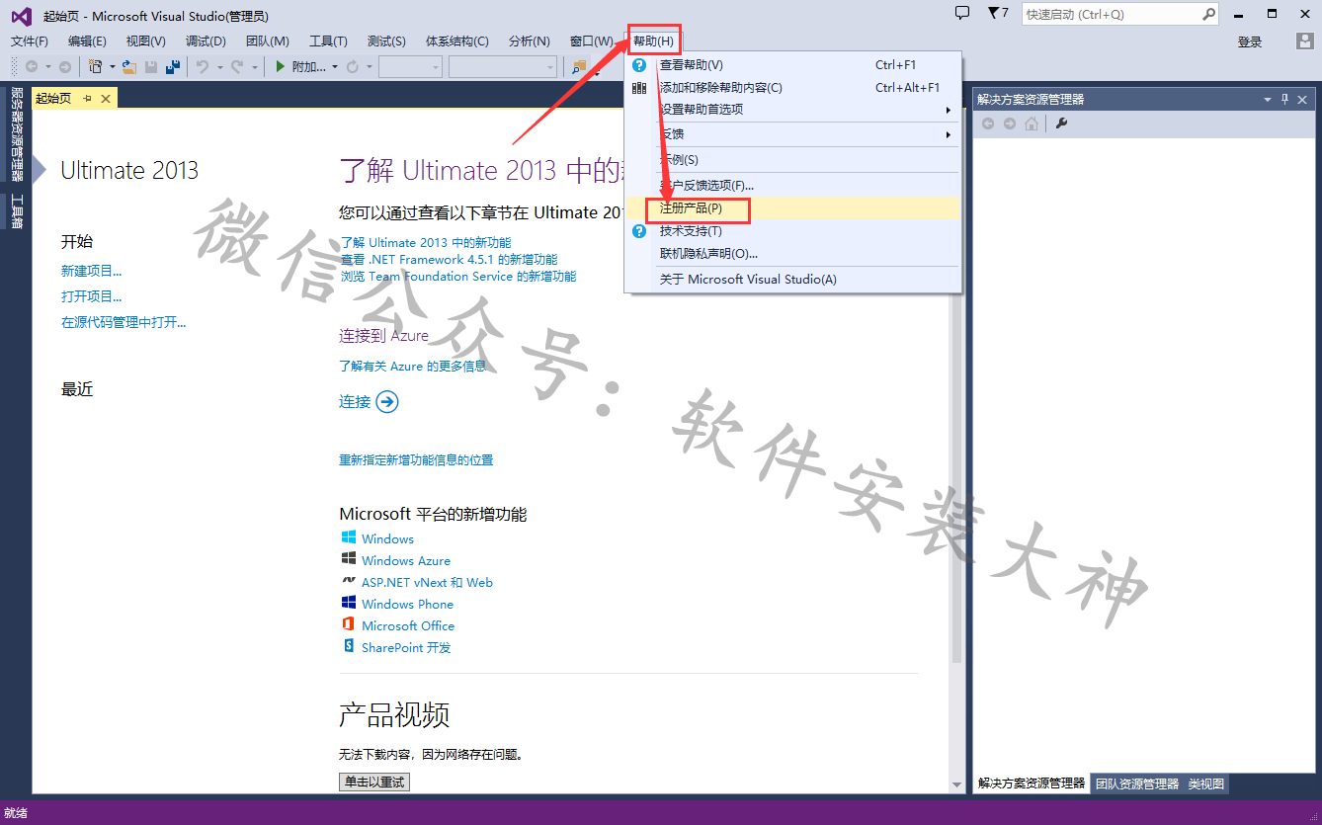Open the 测试(S) menu
Screen dimensions: 1322x825
click(386, 41)
